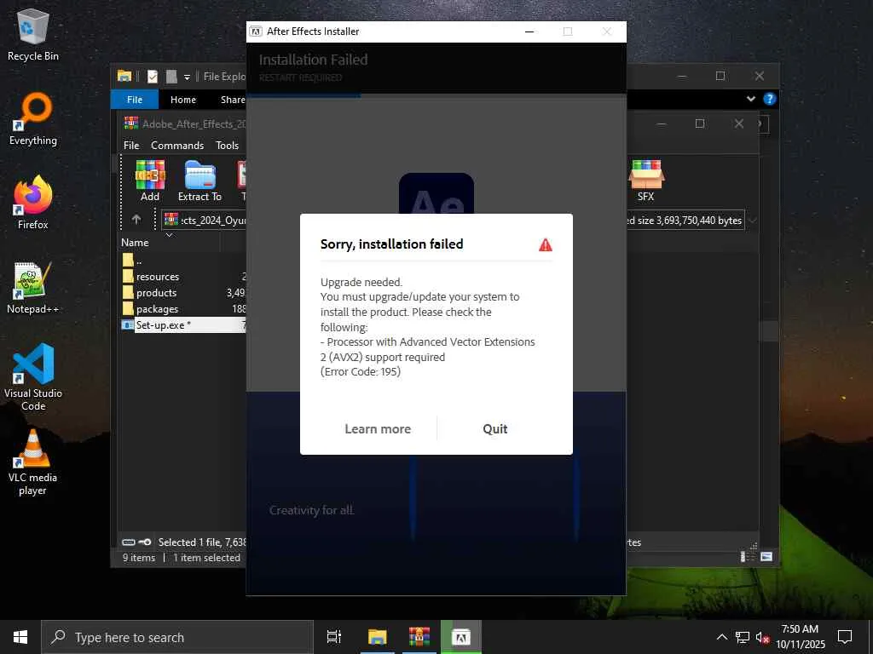Open the WinRAR Tools menu

(x=227, y=145)
